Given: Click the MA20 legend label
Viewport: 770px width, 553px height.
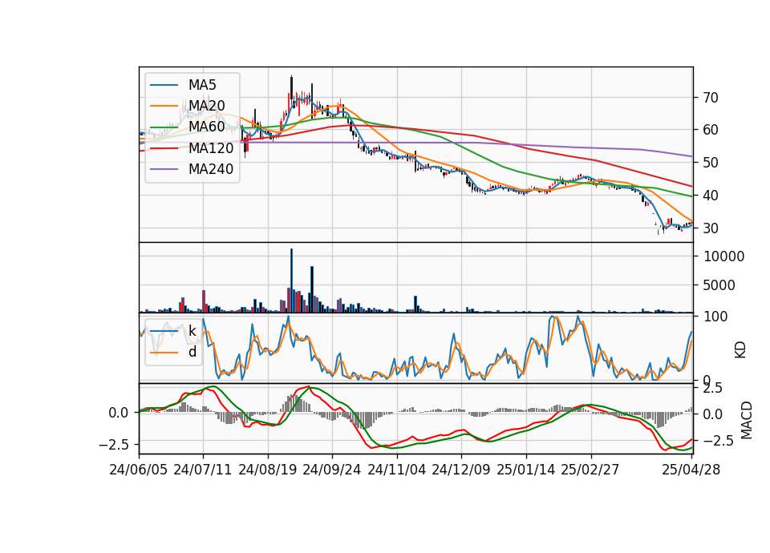Looking at the screenshot, I should [x=206, y=106].
